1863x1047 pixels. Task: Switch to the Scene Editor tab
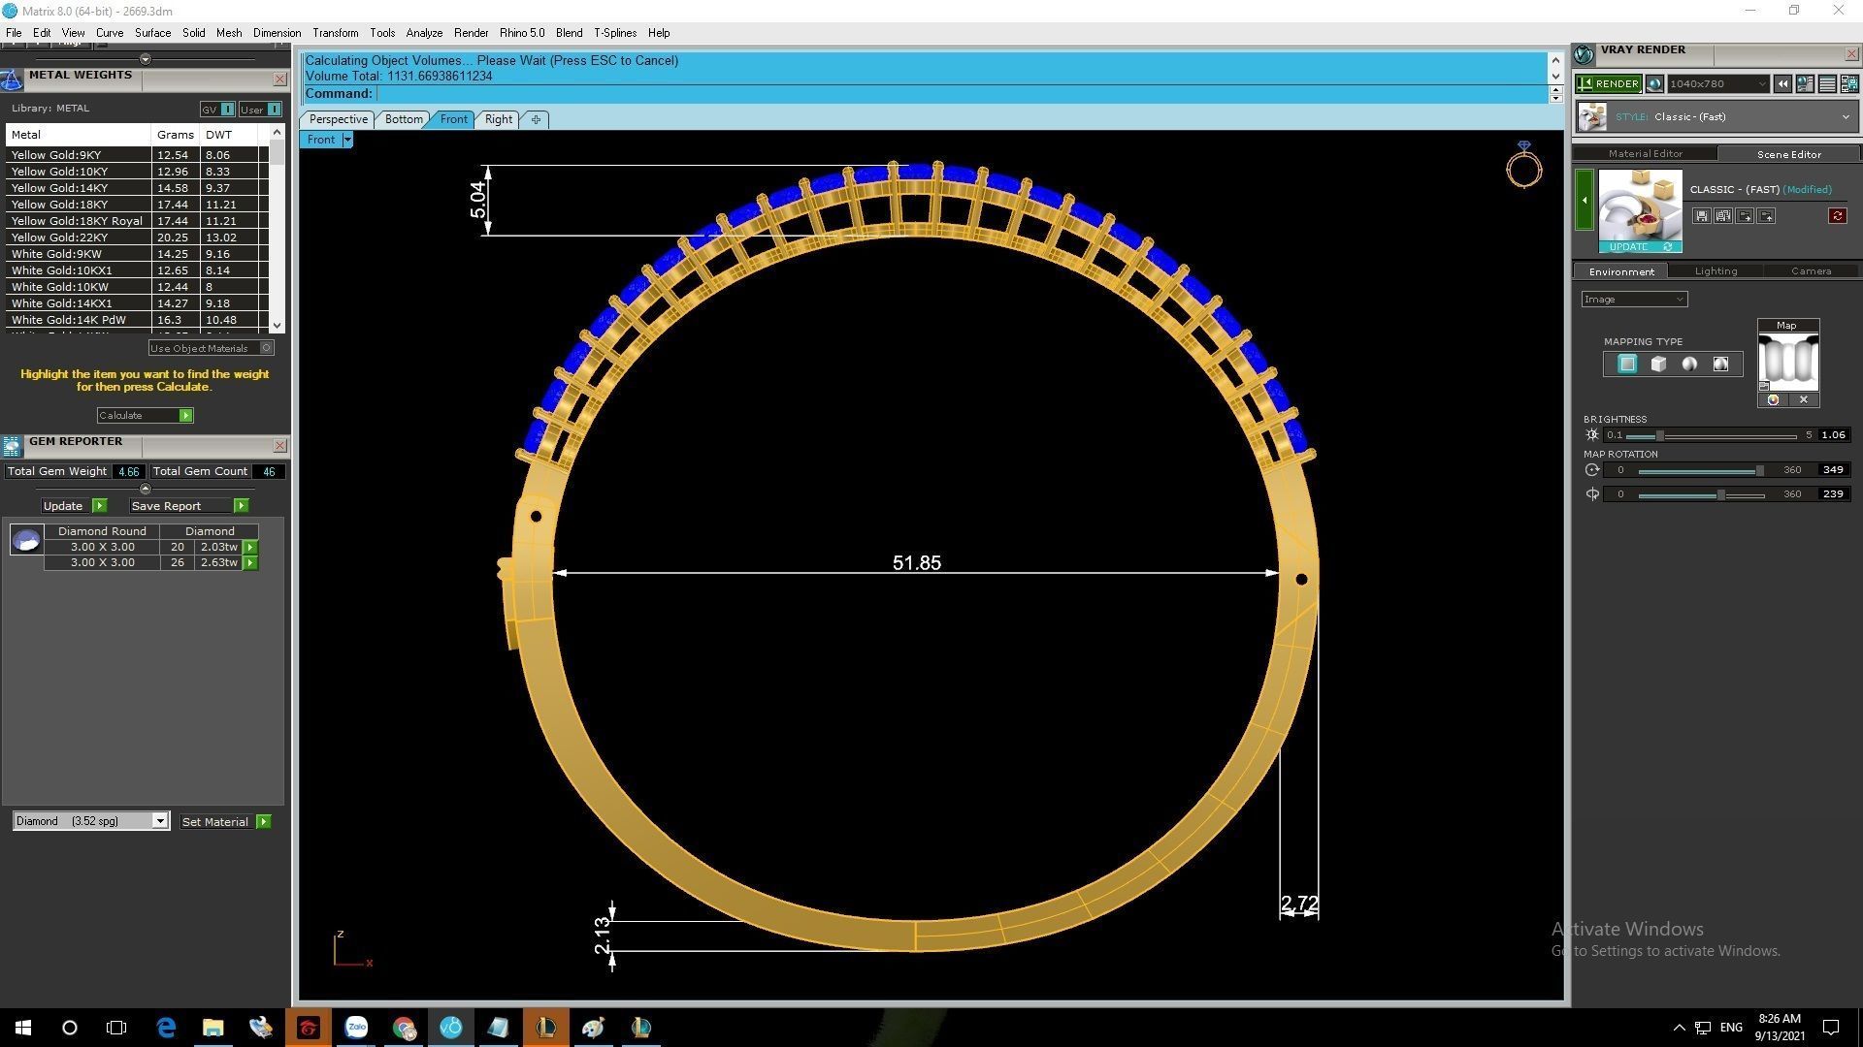[x=1788, y=154]
